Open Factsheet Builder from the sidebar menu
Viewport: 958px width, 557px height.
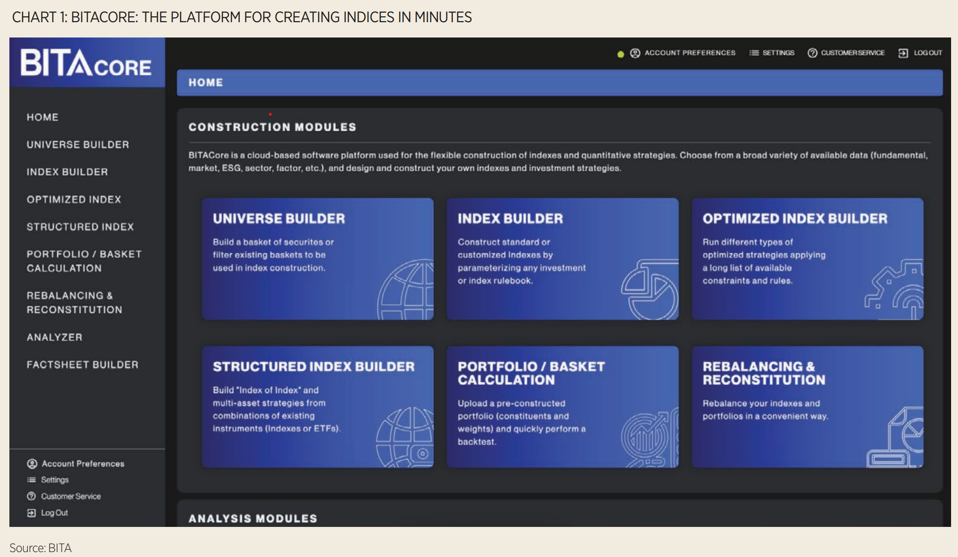(x=82, y=365)
